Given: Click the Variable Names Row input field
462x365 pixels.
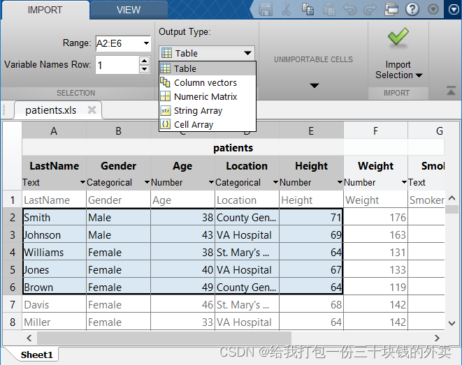Looking at the screenshot, I should coord(117,65).
